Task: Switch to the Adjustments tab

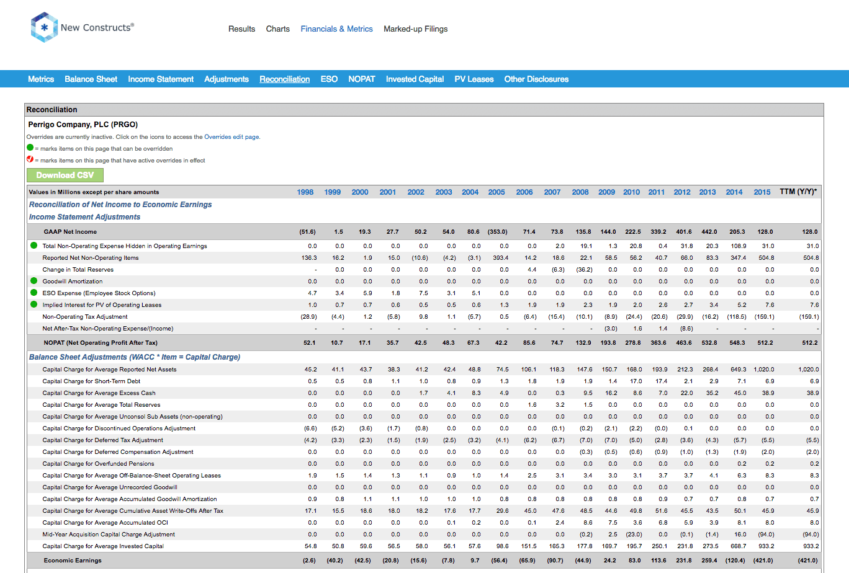Action: click(x=227, y=79)
